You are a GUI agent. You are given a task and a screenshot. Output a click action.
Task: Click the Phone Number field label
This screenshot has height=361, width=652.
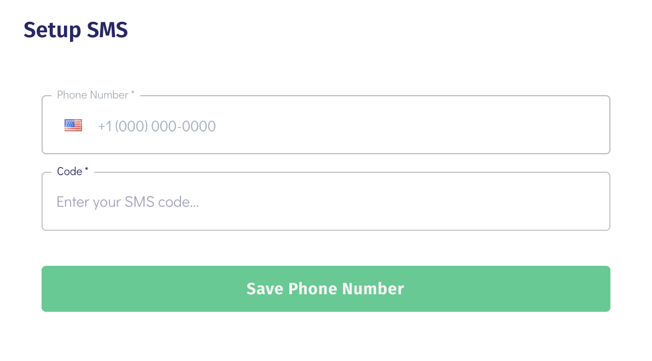(x=92, y=95)
